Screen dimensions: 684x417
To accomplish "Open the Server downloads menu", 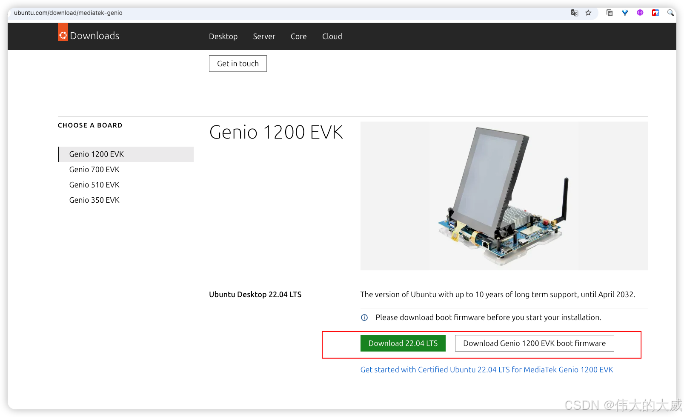I will (x=264, y=37).
